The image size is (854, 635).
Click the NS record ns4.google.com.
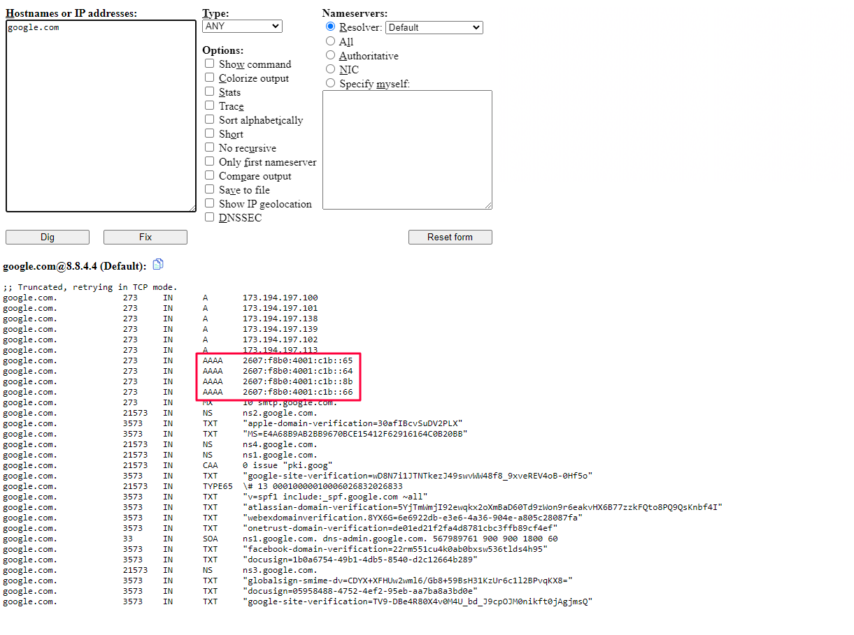(280, 444)
